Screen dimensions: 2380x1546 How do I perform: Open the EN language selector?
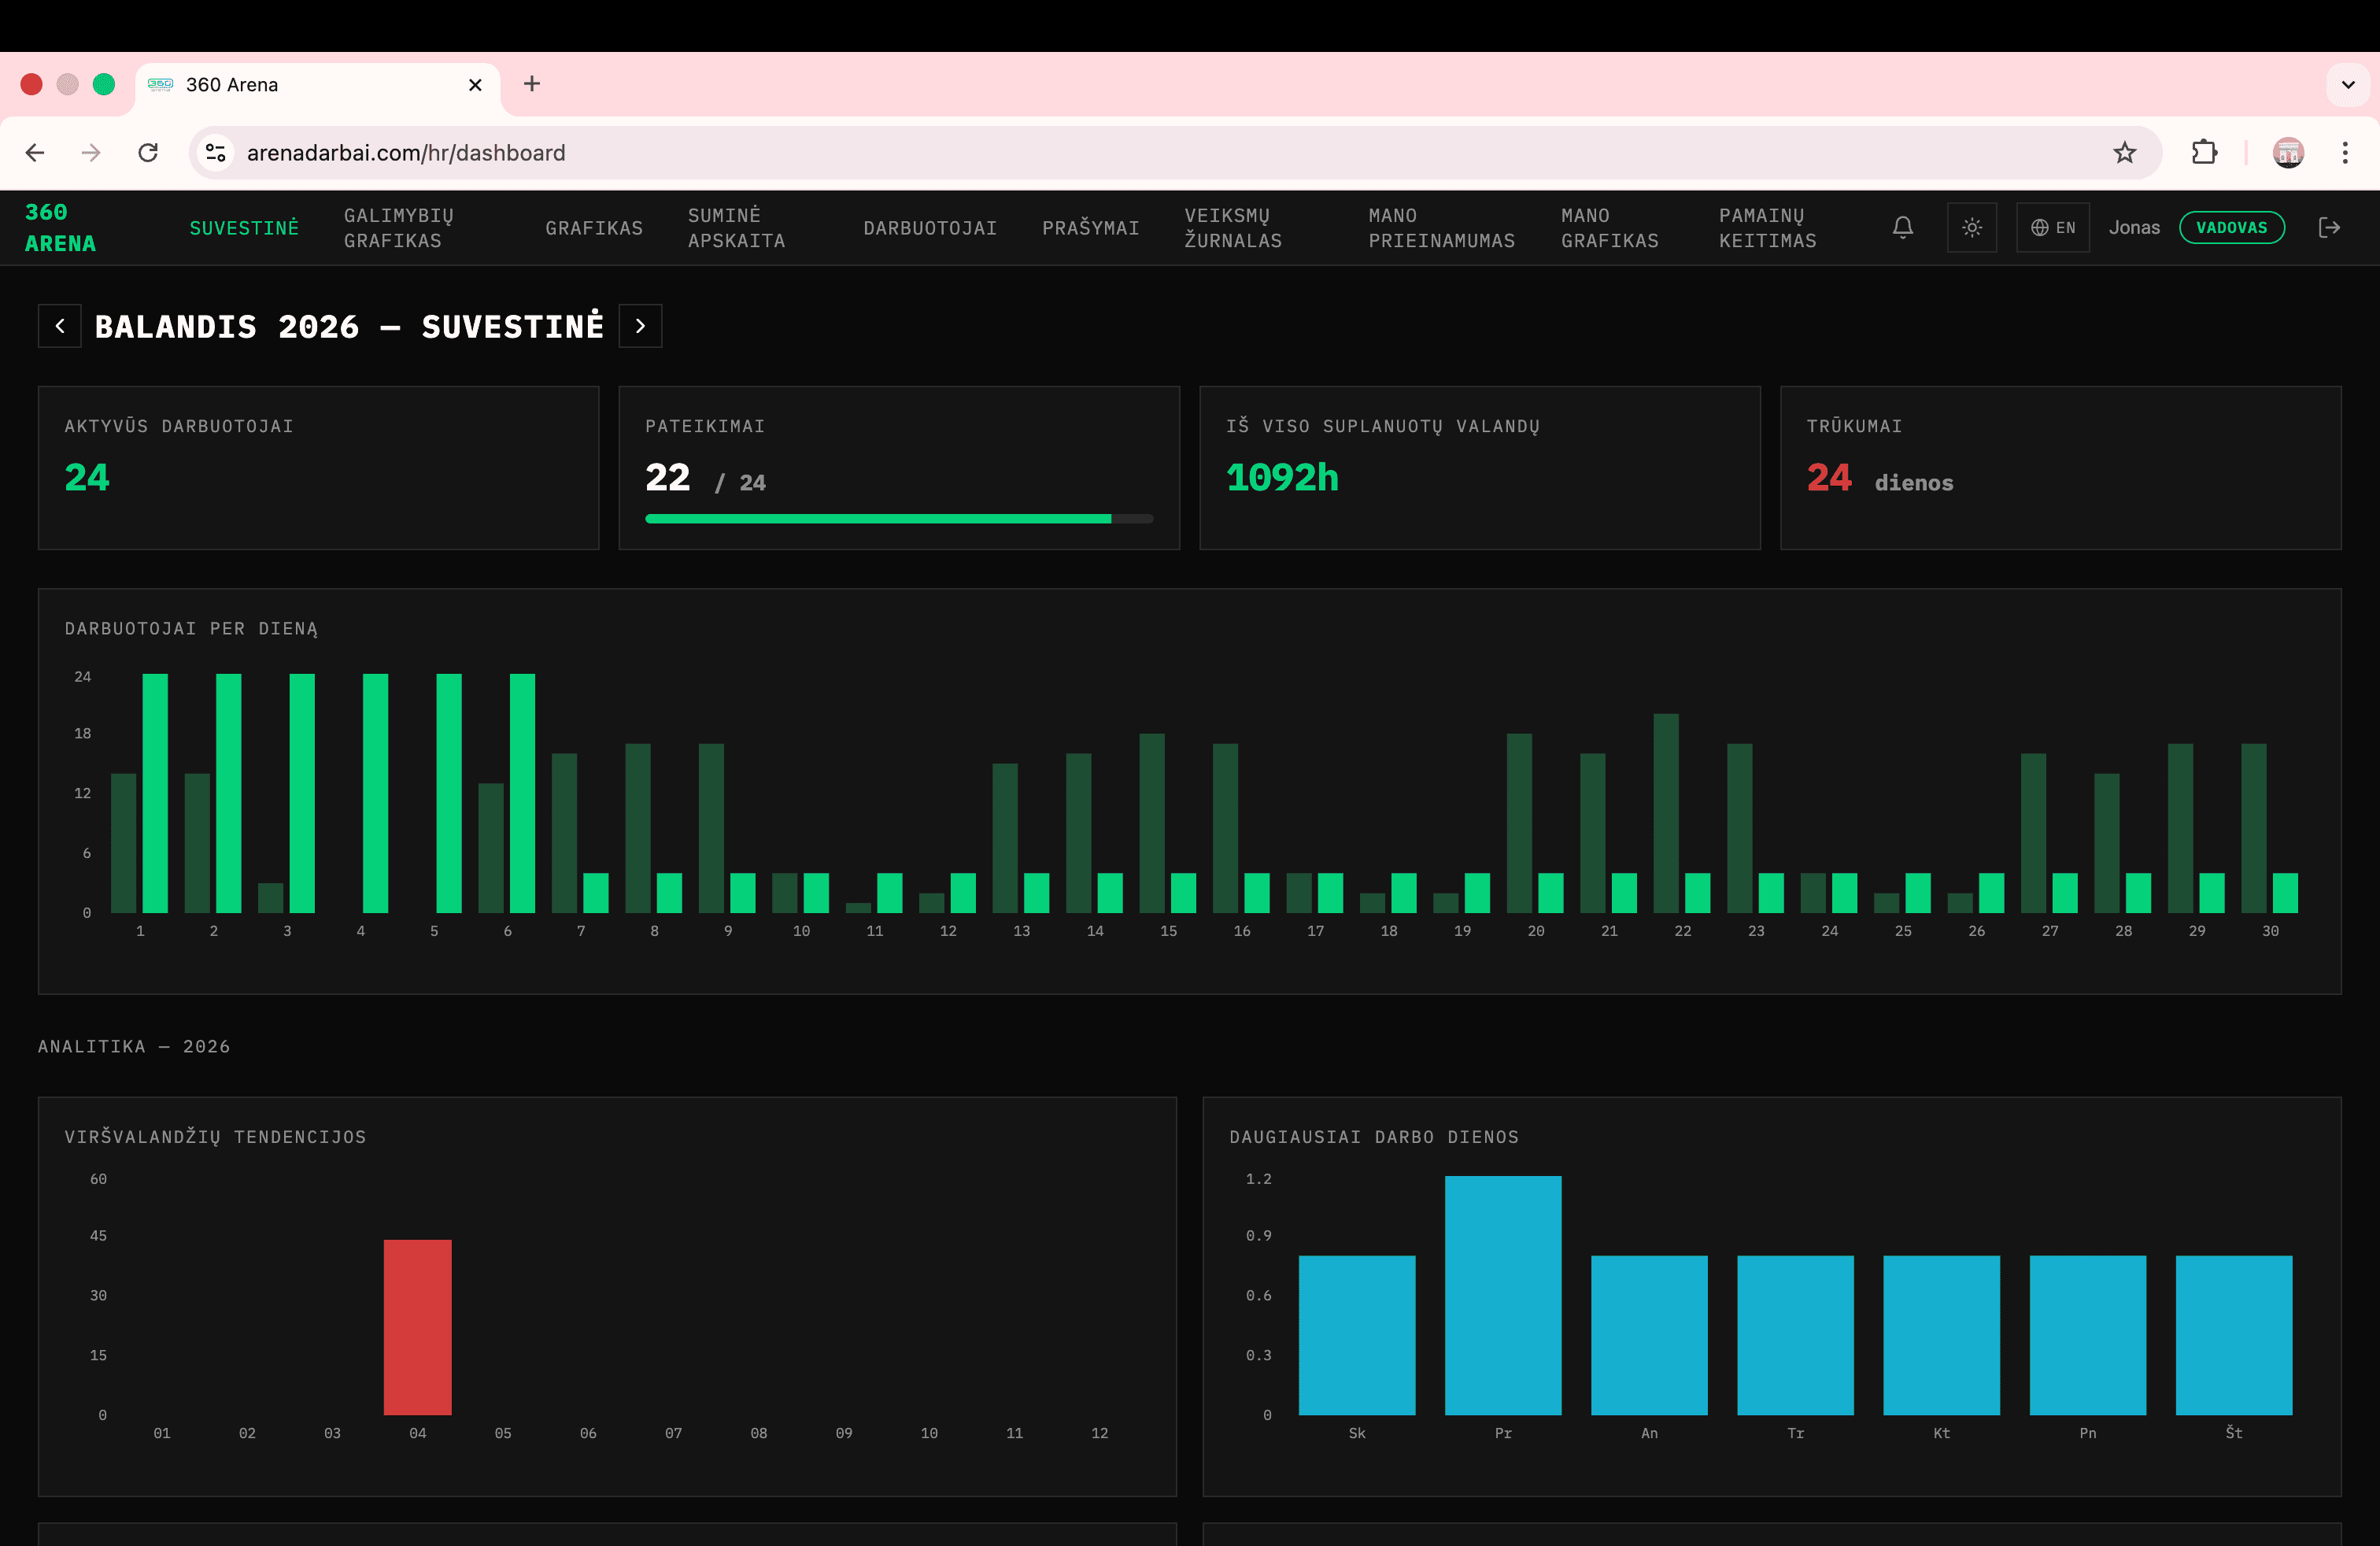coord(2052,227)
